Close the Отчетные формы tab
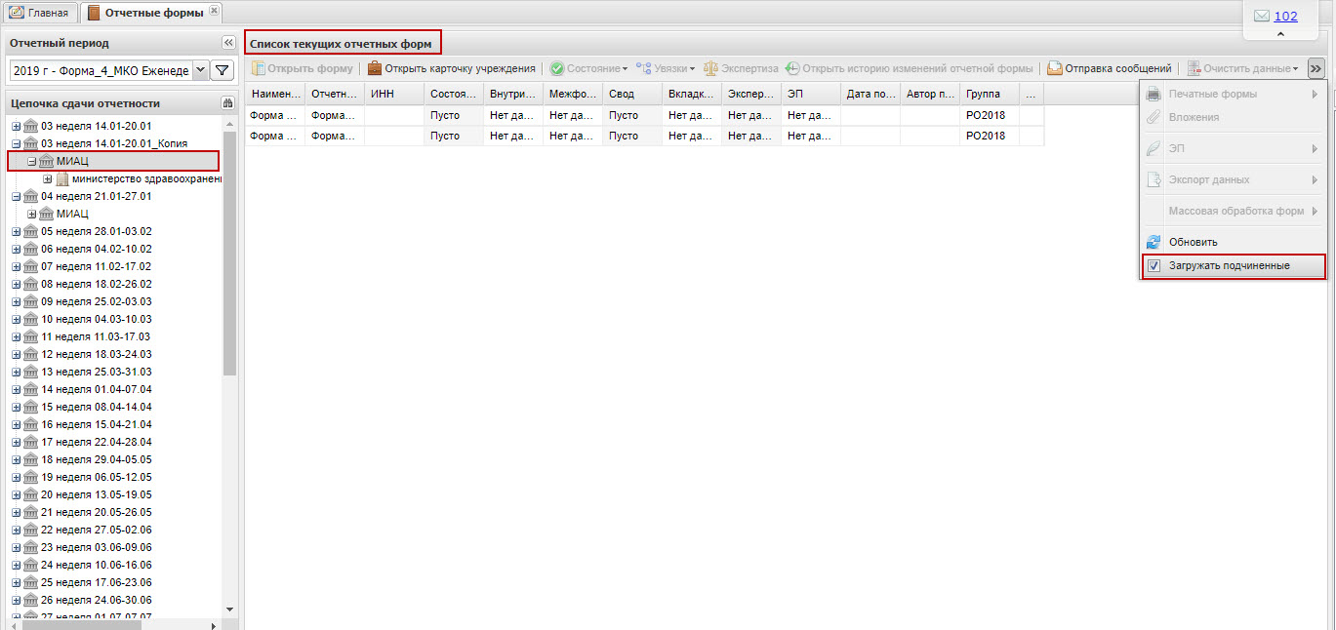Screen dimensions: 1336x630 tap(214, 11)
